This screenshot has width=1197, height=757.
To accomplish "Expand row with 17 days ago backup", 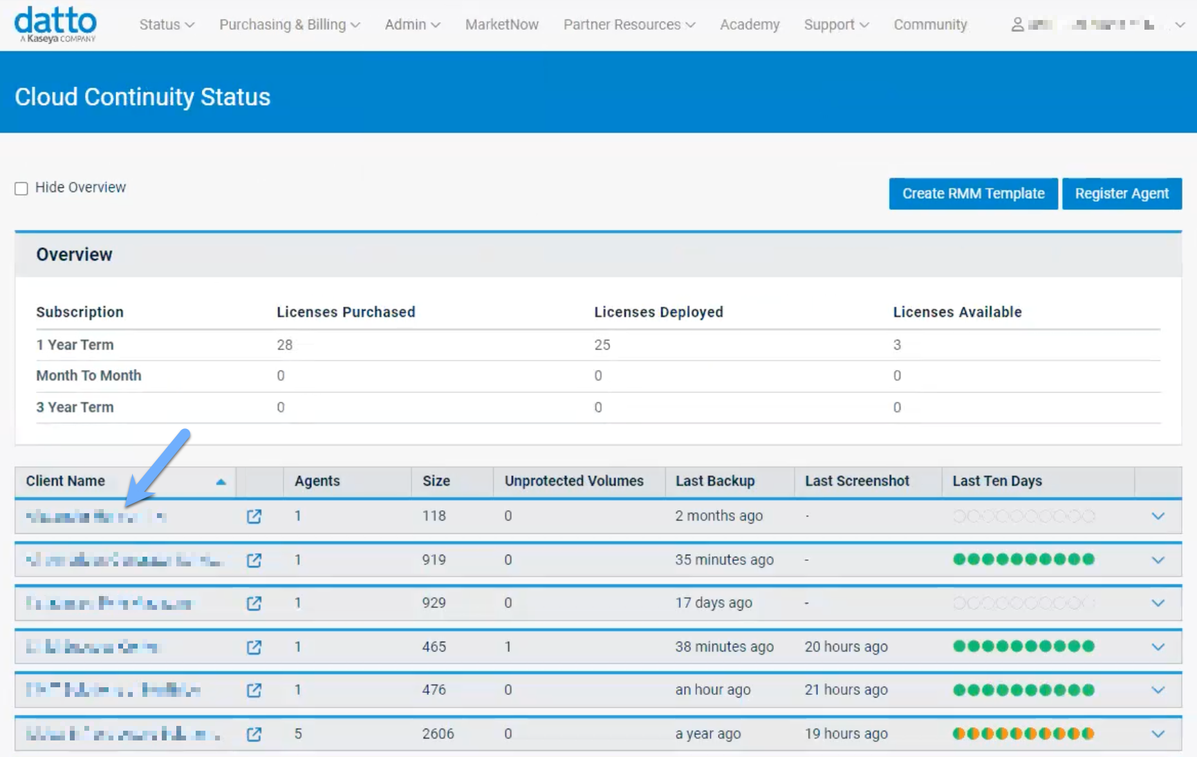I will (x=1158, y=603).
